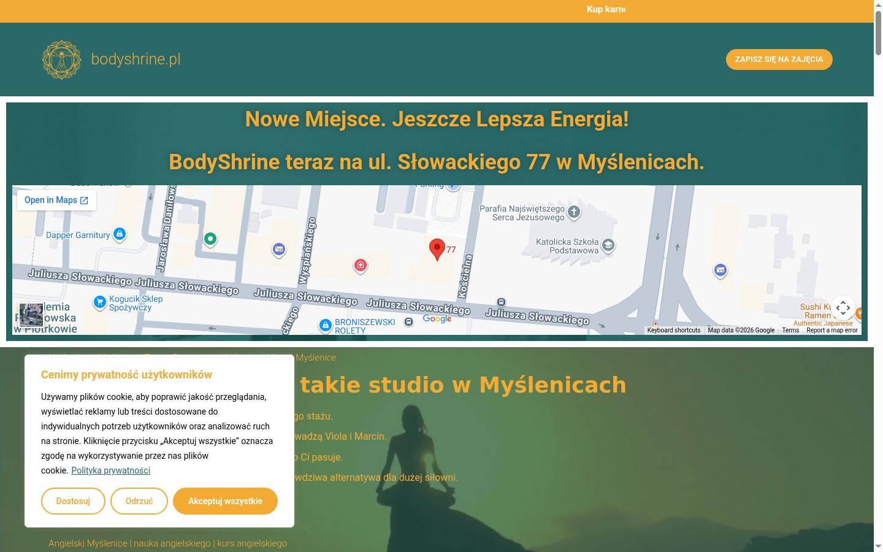Click the green circle map marker

pyautogui.click(x=210, y=239)
